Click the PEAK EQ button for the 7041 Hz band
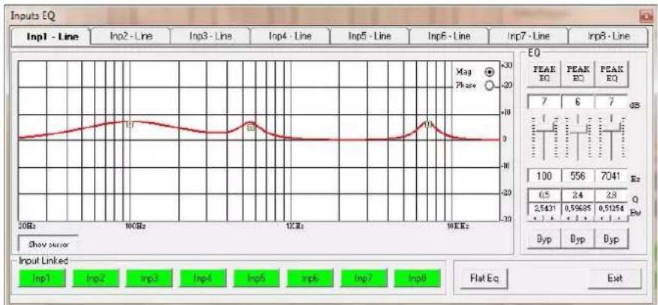 coord(611,74)
